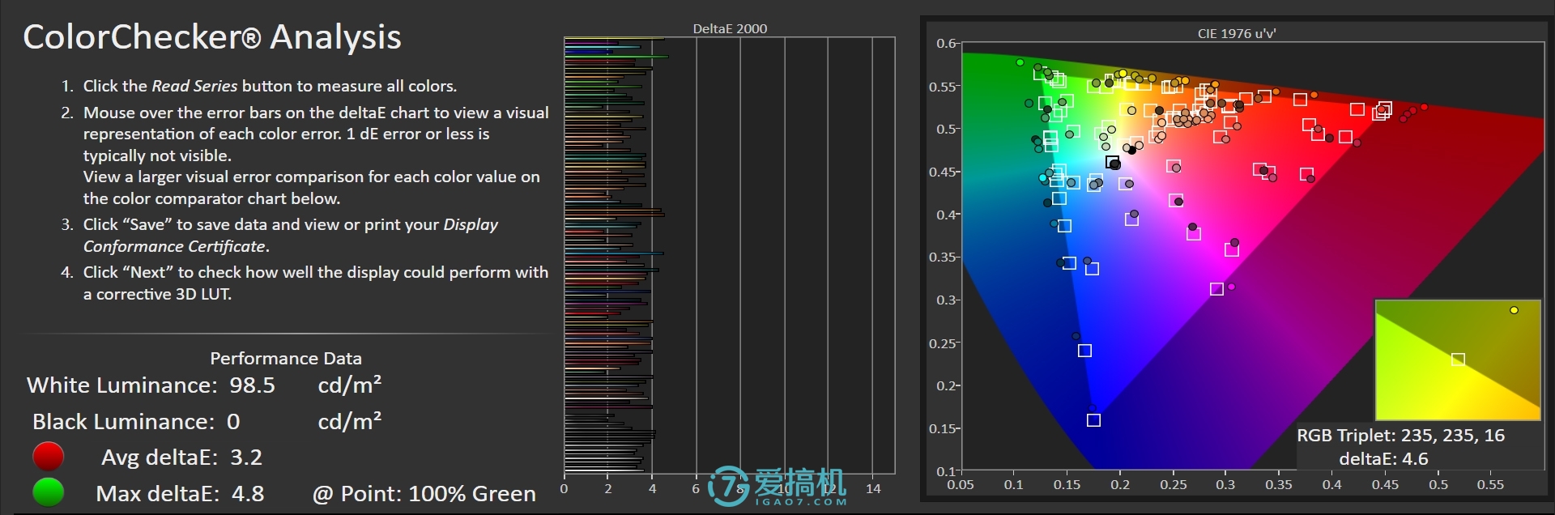Click the bright cyan measured dot in CIE chart
This screenshot has width=1555, height=515.
pyautogui.click(x=1042, y=177)
